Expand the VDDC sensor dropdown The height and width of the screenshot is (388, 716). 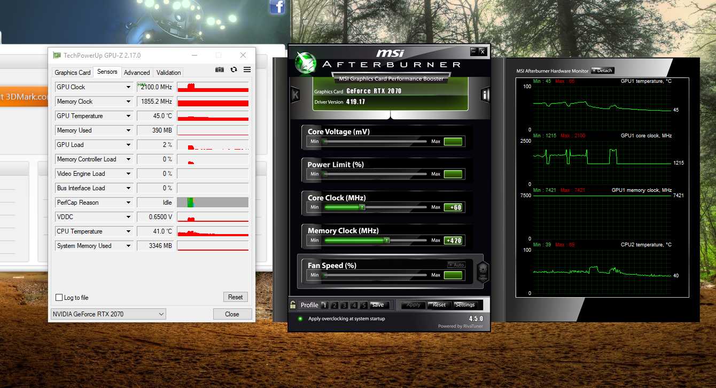click(128, 217)
